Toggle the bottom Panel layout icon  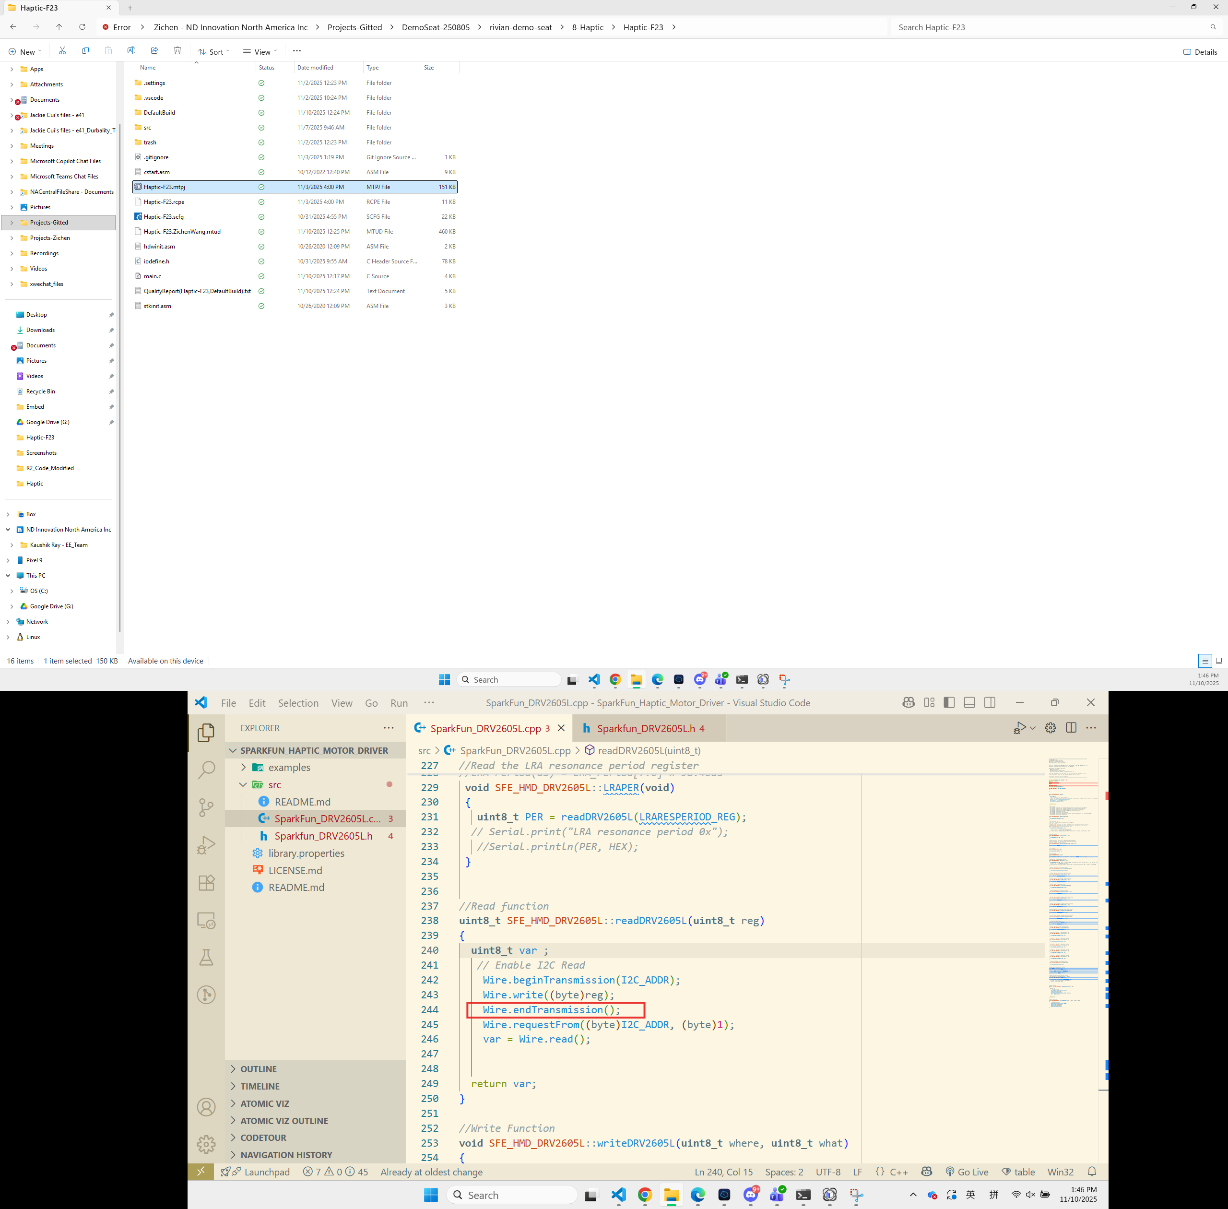pos(969,702)
